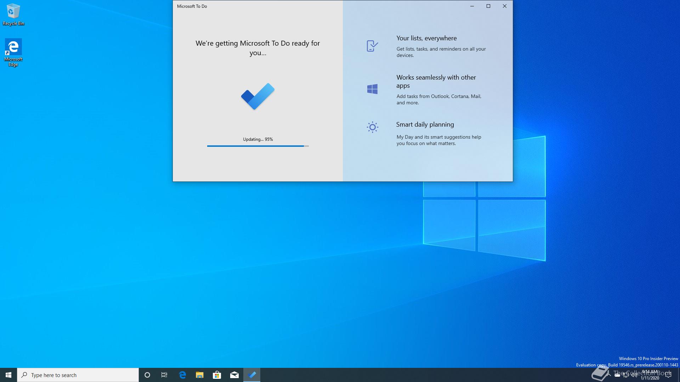Image resolution: width=680 pixels, height=382 pixels.
Task: Click the phone checkmark icon beside Your lists
Action: (x=372, y=46)
